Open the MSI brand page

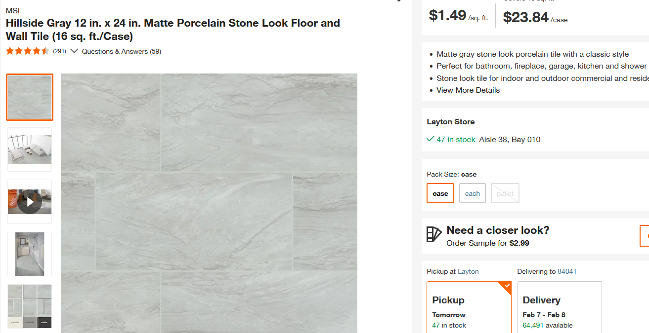pos(13,10)
